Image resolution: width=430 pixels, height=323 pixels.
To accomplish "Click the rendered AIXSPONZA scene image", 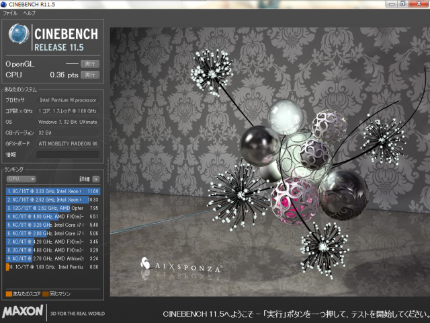I will pos(270,161).
